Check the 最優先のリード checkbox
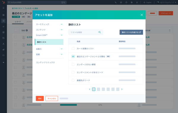This screenshot has height=113, width=178. pos(73,80)
